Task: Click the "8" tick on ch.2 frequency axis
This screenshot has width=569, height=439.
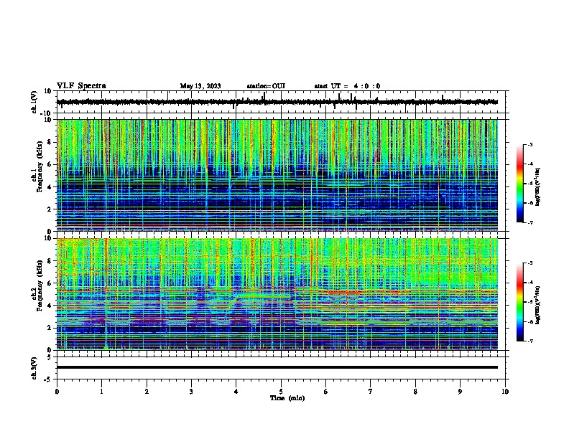Action: click(50, 261)
